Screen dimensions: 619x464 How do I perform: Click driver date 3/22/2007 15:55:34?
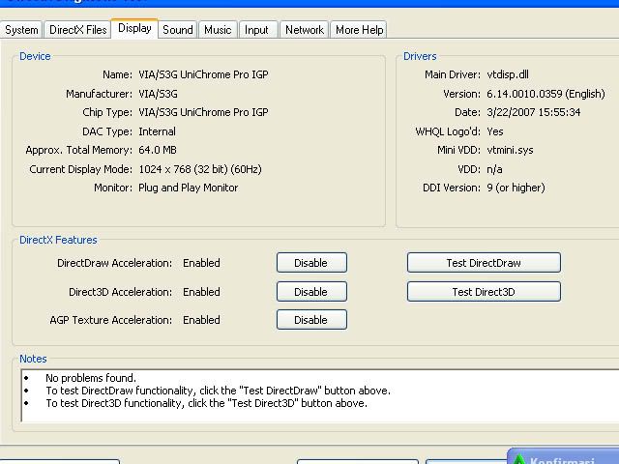tap(533, 112)
